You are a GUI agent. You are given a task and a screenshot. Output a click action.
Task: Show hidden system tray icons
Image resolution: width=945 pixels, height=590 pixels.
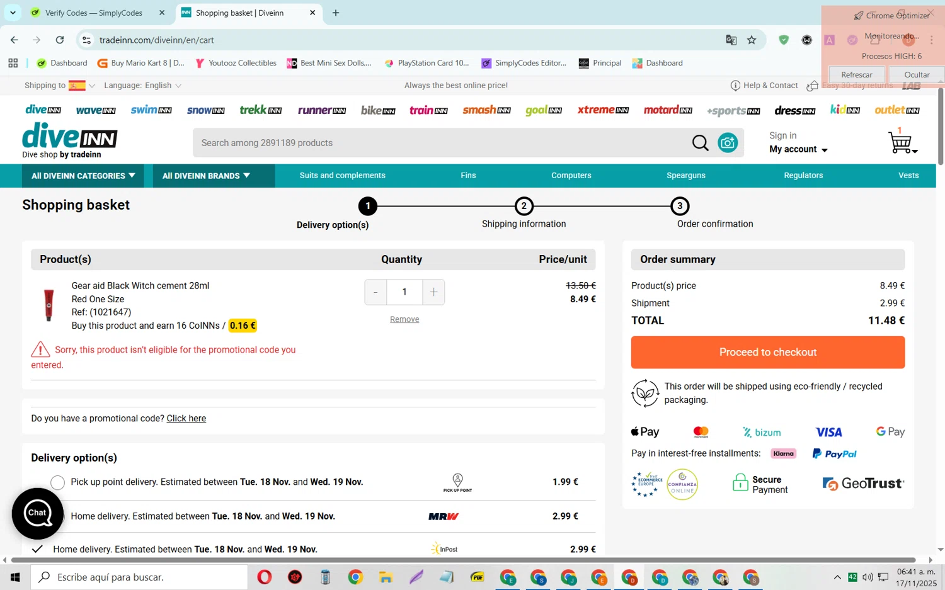[837, 577]
